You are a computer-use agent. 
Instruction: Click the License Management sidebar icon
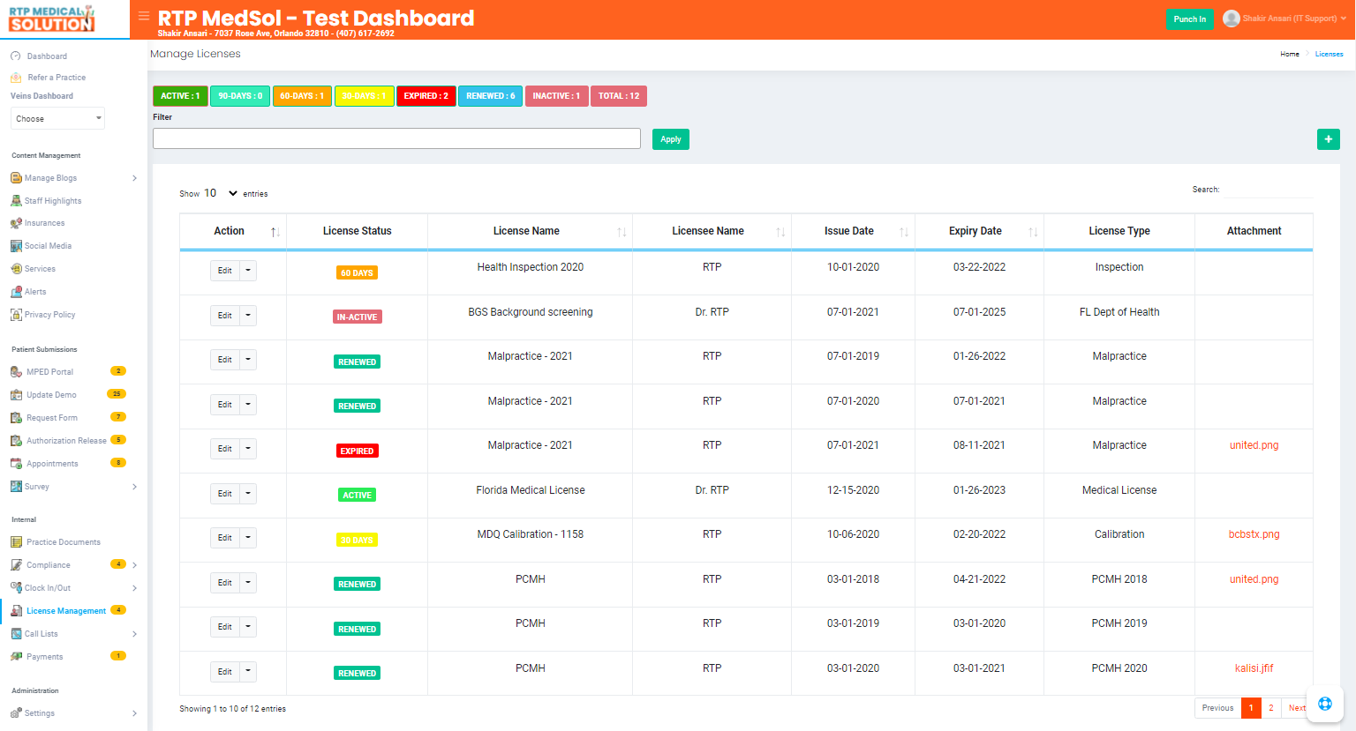16,611
